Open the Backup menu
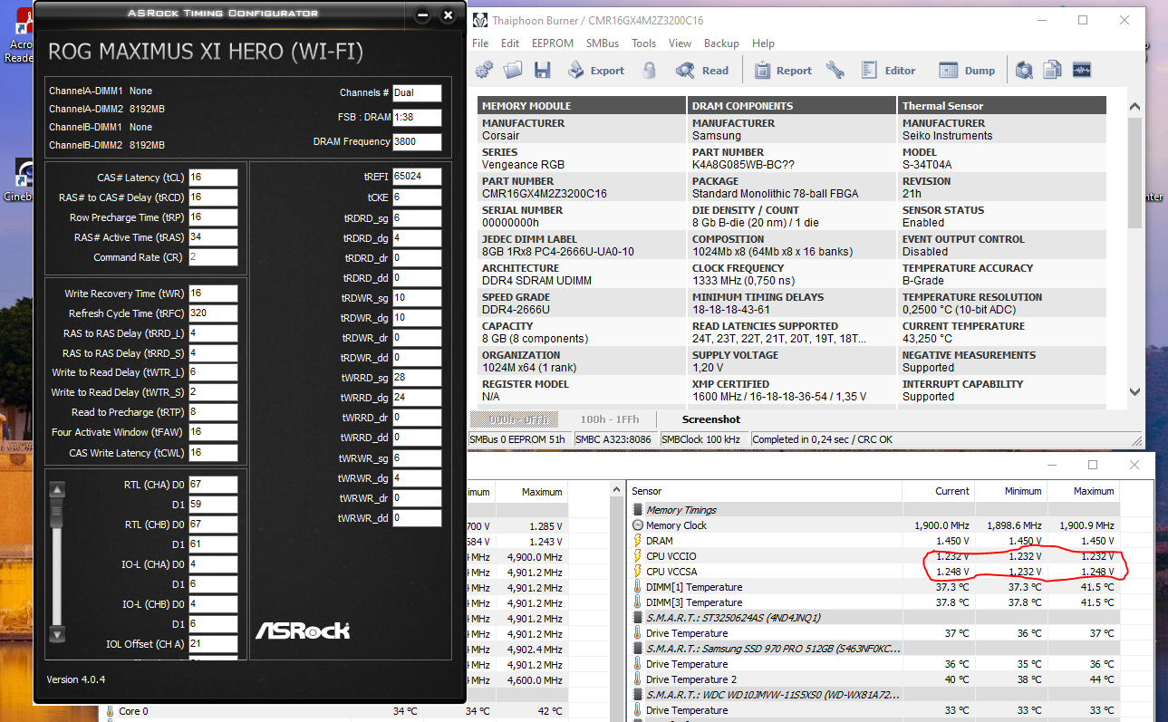 tap(721, 43)
